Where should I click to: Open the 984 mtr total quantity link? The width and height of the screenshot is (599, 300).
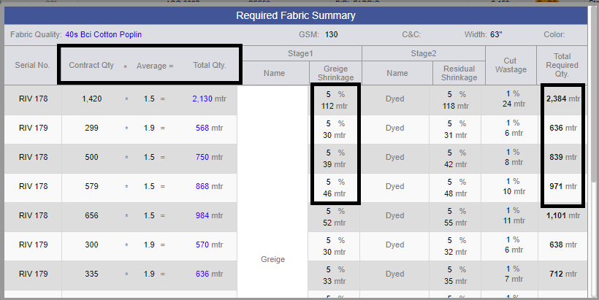click(209, 215)
